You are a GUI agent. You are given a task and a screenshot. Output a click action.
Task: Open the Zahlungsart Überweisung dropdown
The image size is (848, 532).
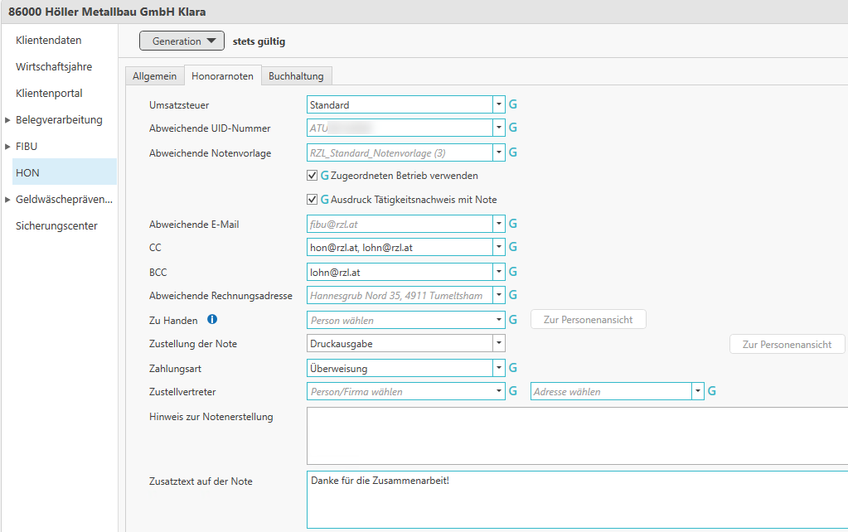(x=498, y=368)
